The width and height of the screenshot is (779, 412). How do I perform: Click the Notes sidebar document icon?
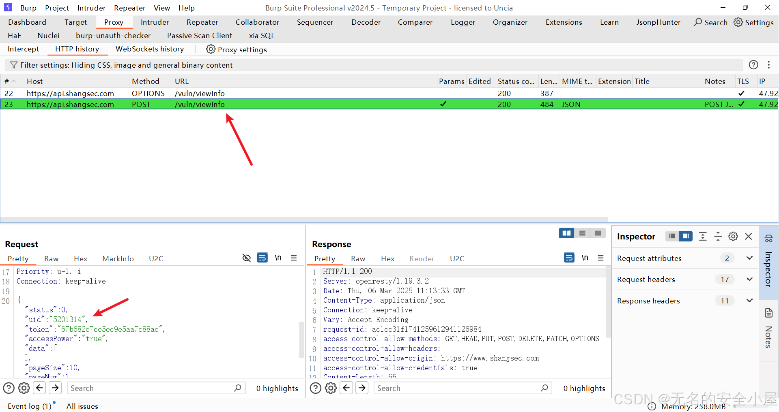pyautogui.click(x=769, y=313)
